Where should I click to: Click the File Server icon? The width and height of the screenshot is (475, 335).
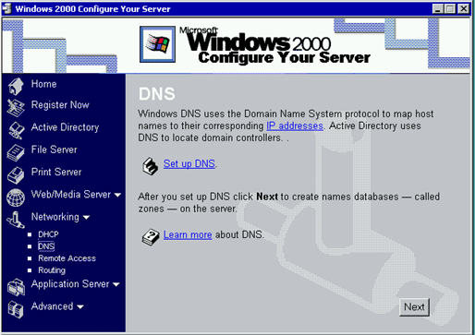click(16, 152)
